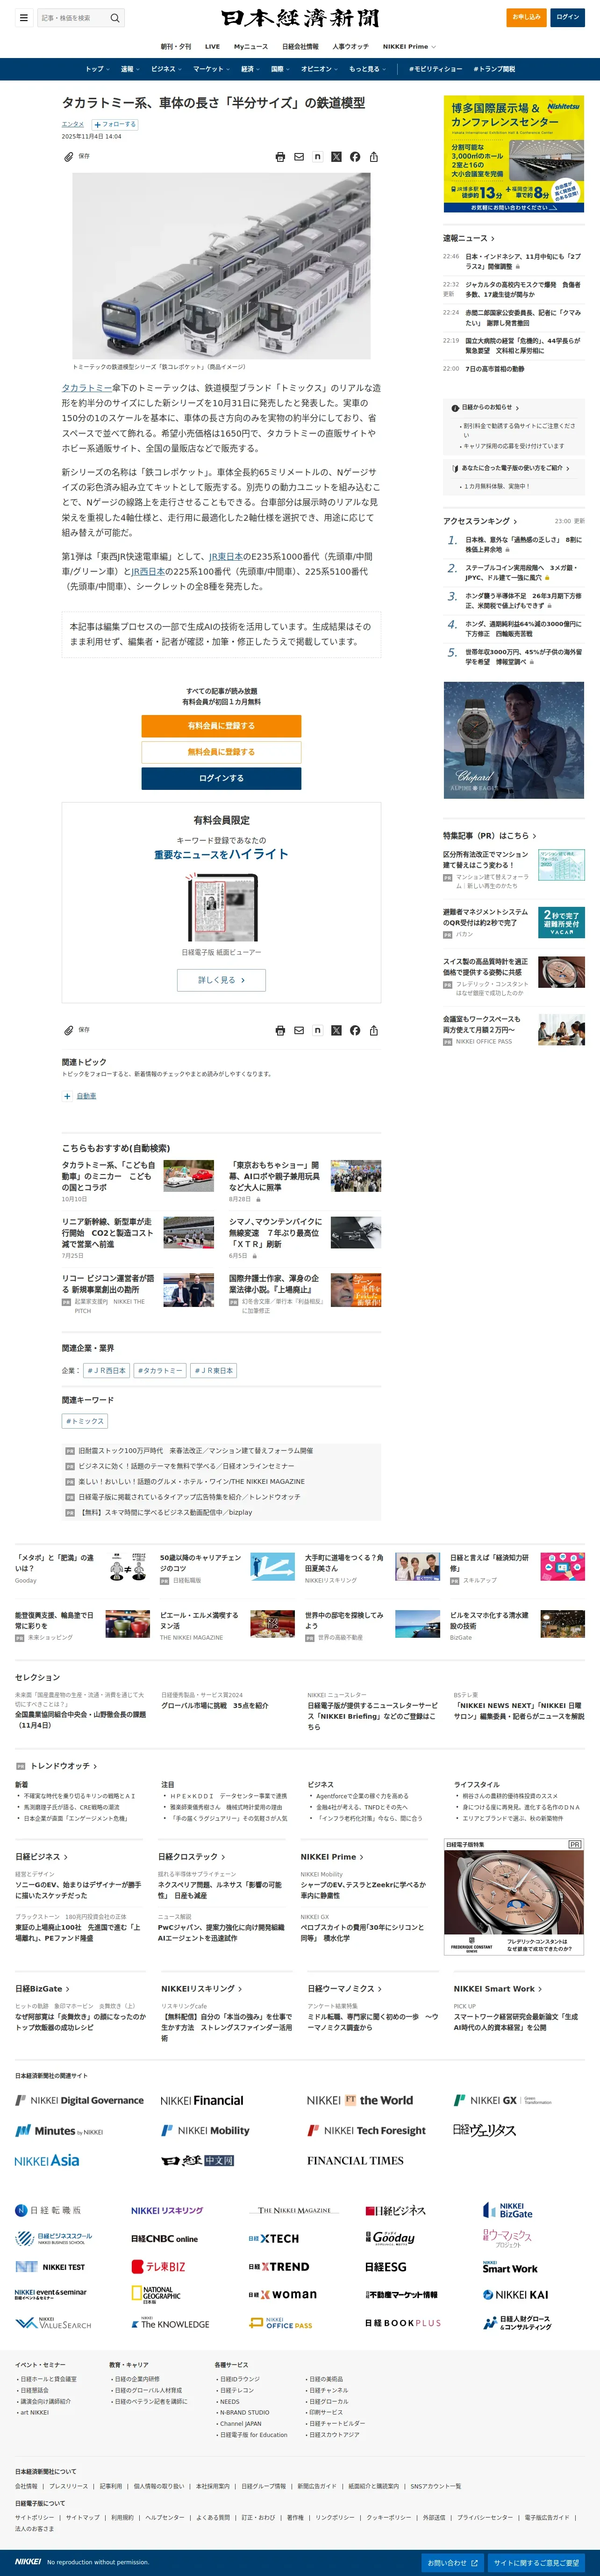Open the #モビリティショー nav tag
This screenshot has height=2576, width=600.
click(x=435, y=69)
